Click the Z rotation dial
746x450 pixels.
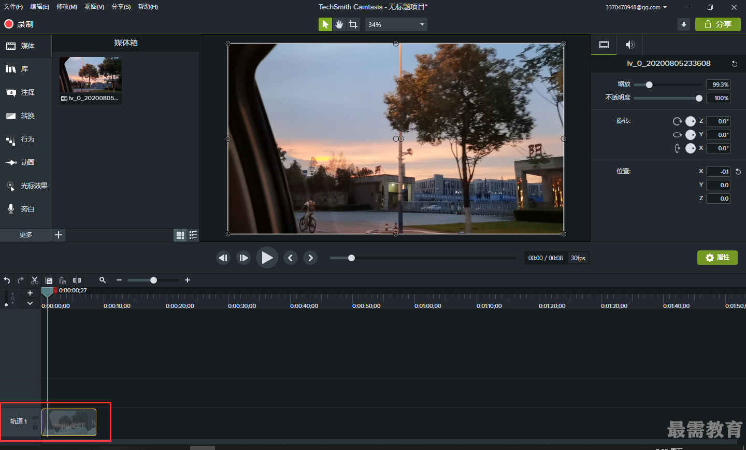tap(691, 121)
